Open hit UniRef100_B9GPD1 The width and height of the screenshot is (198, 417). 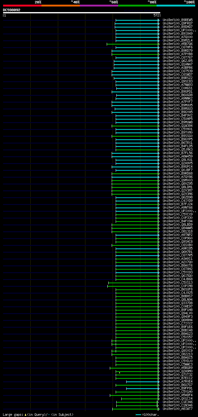[x=178, y=91]
